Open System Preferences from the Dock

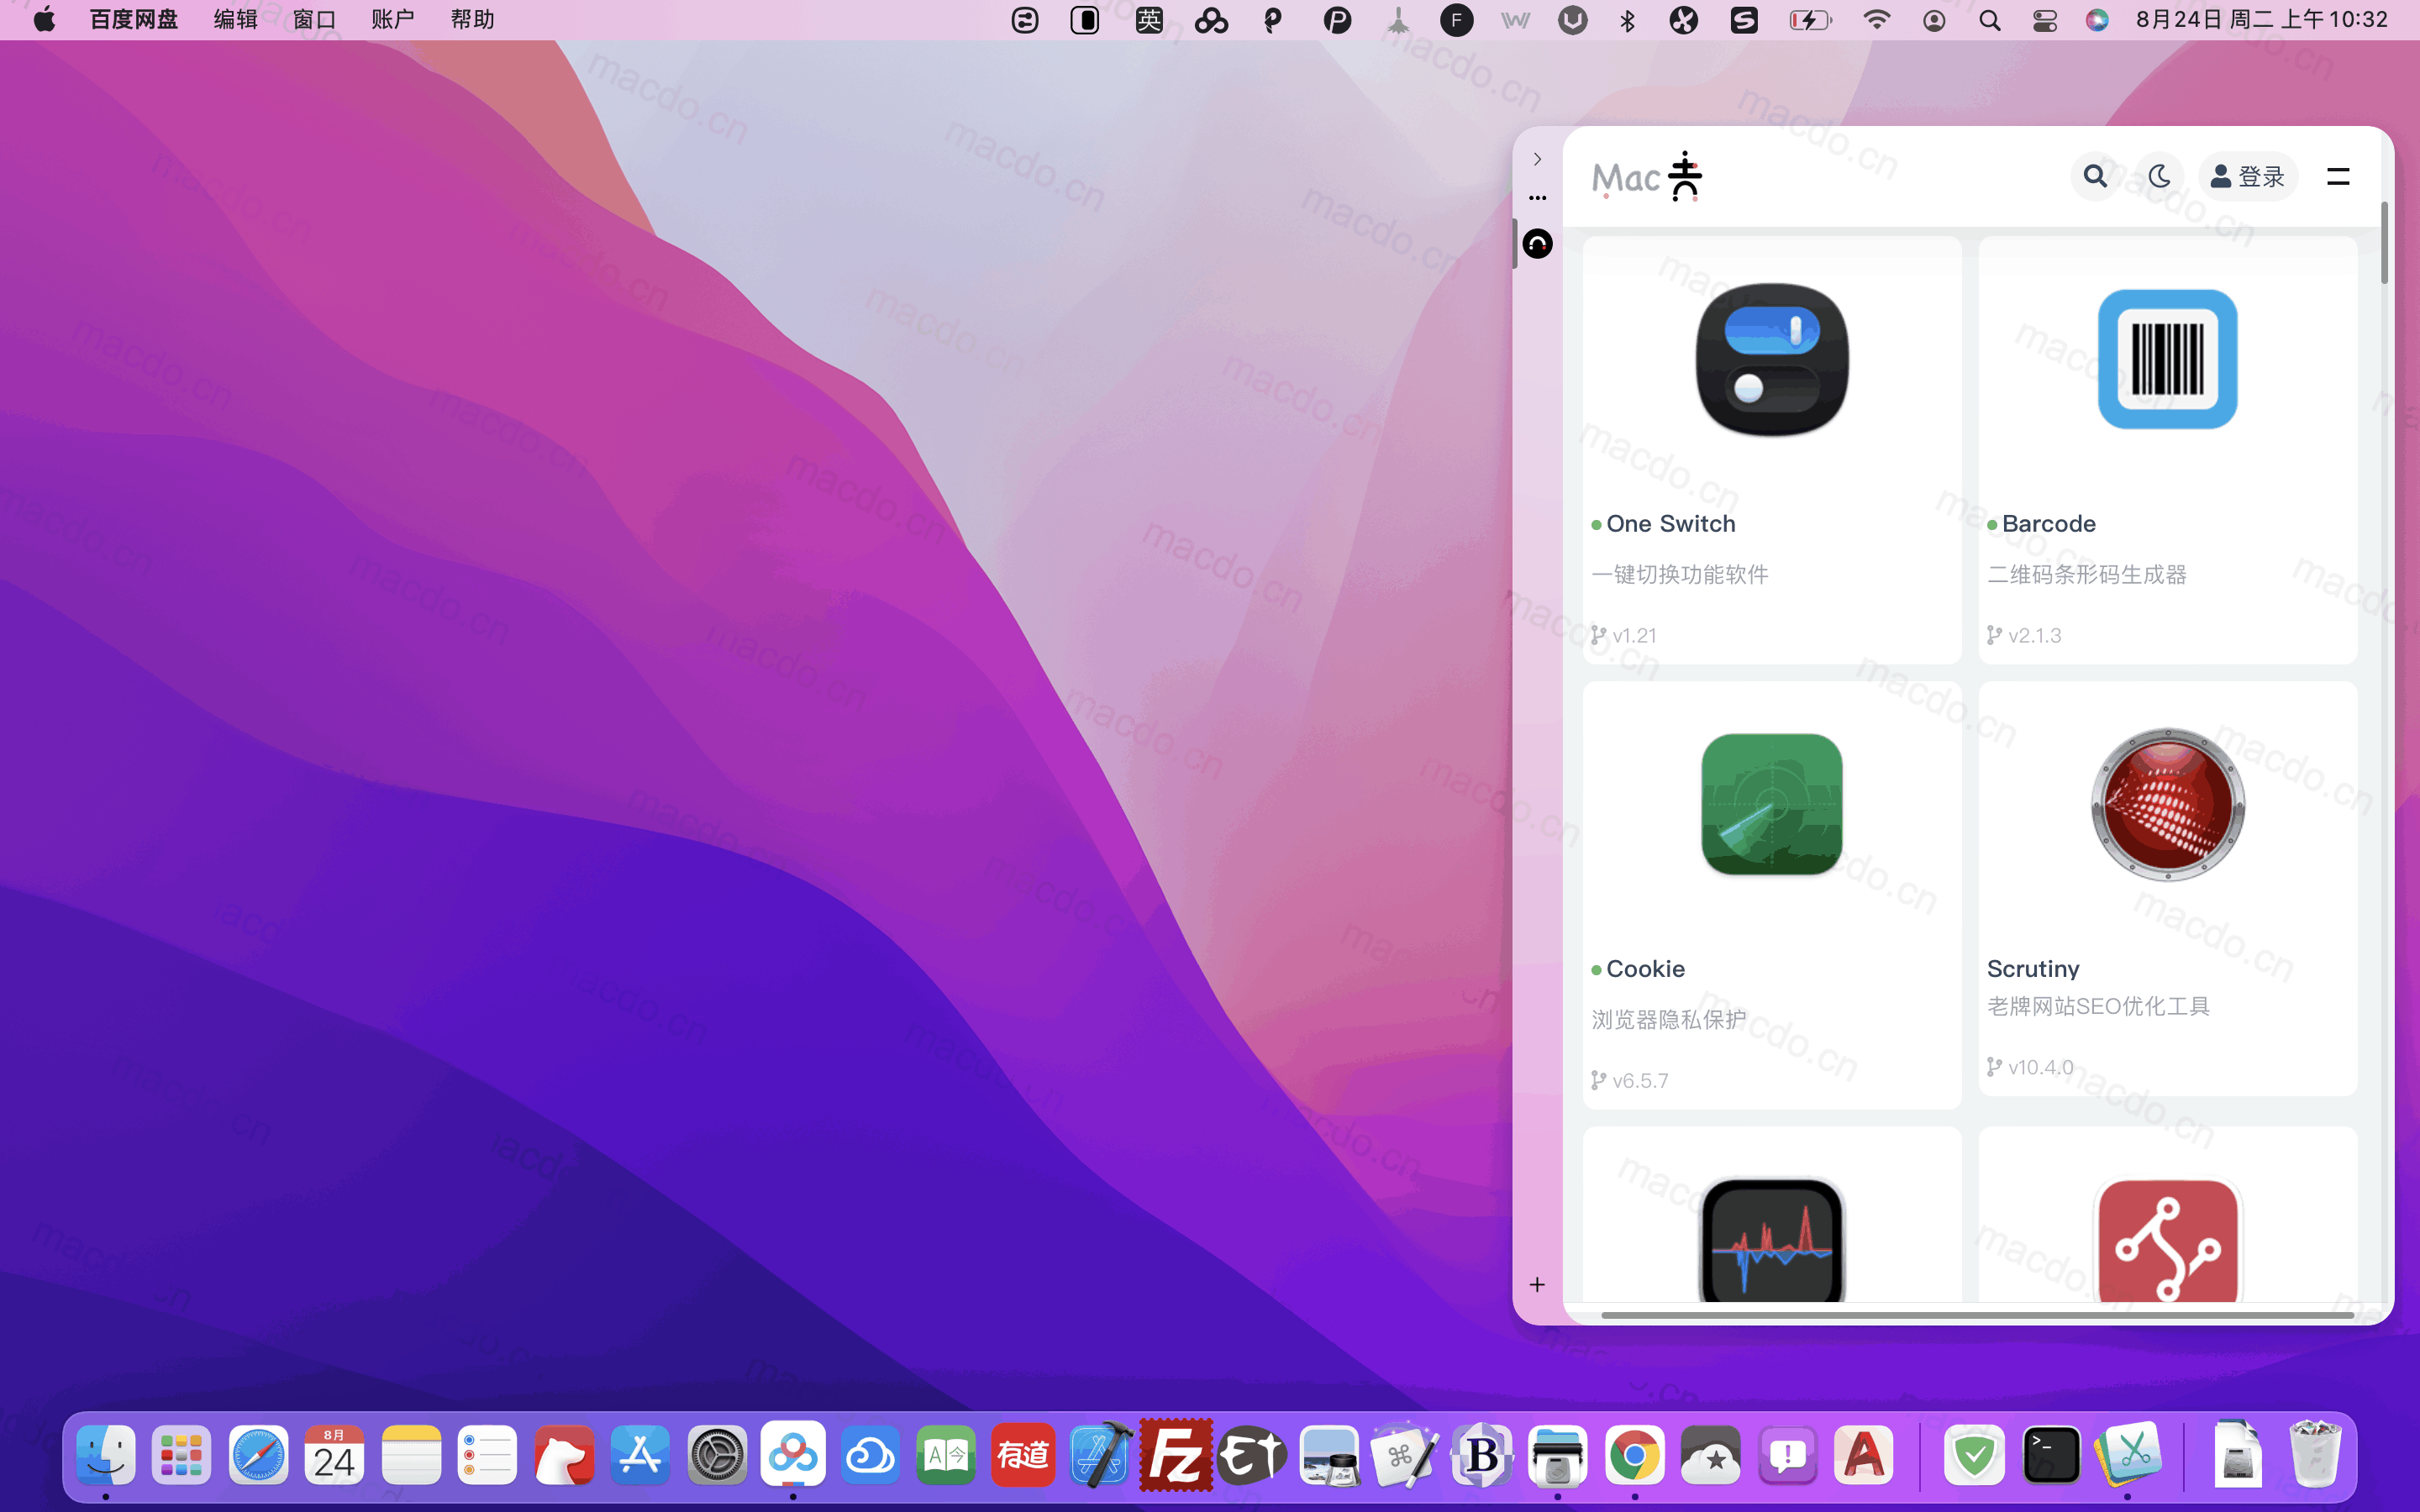pyautogui.click(x=717, y=1455)
